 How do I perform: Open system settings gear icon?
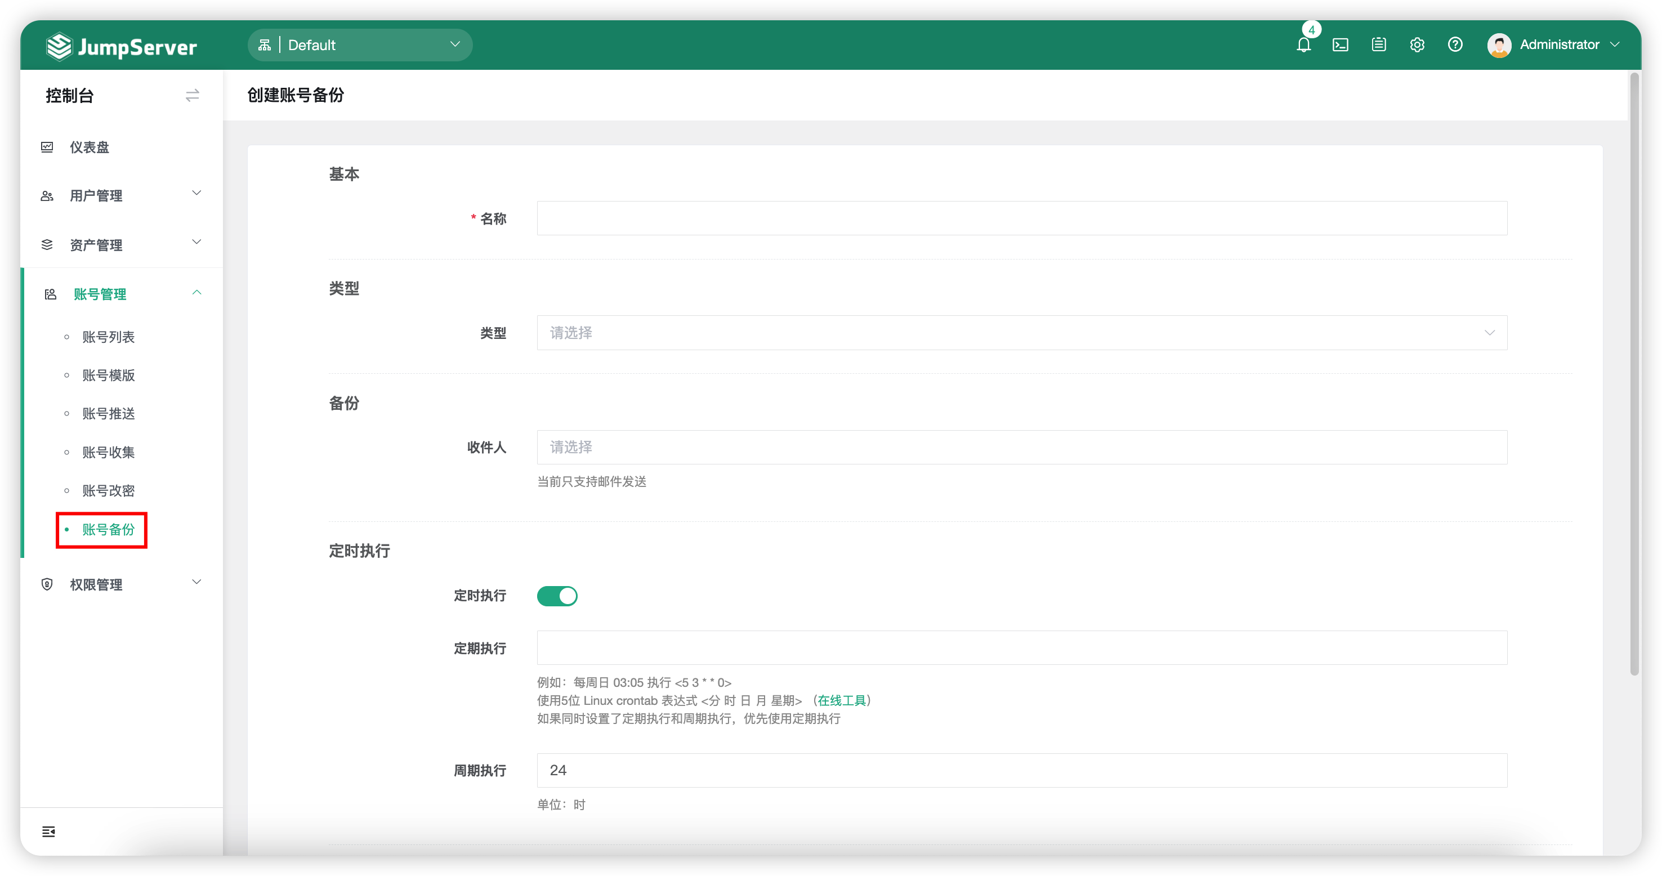[x=1417, y=44]
